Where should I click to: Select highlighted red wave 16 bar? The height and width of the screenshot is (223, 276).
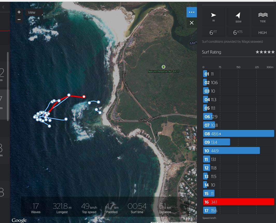(238, 202)
